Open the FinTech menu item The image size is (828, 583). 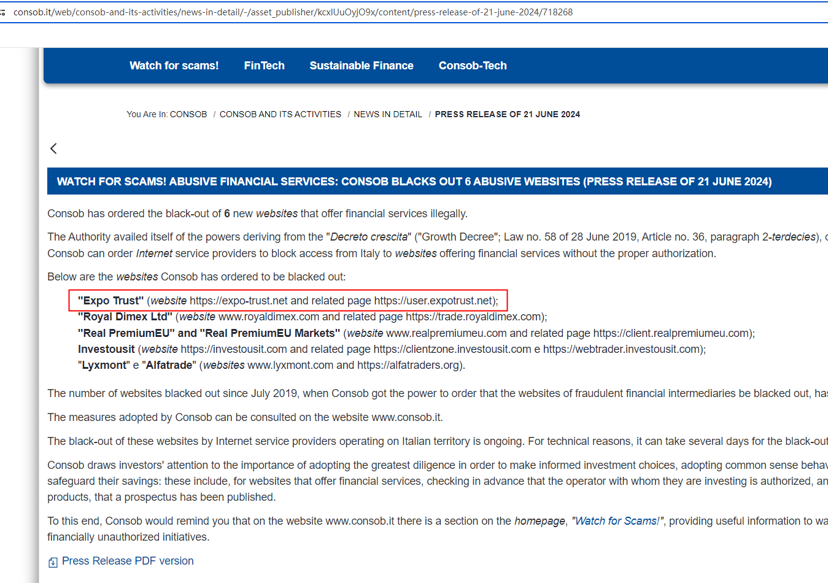(265, 66)
